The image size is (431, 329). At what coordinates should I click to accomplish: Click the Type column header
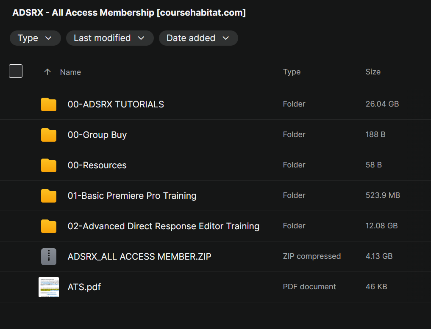tap(292, 72)
